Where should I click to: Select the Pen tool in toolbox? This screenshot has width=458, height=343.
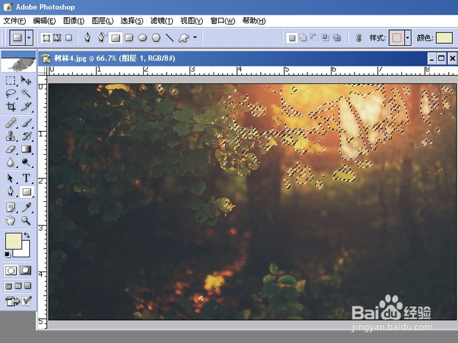pyautogui.click(x=10, y=192)
